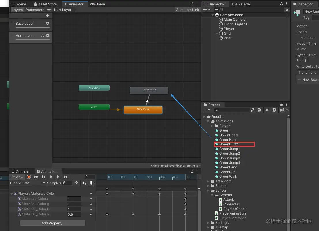Screen dimensions: 319x231
Task: Toggle Auto Live Link button
Action: (x=187, y=10)
